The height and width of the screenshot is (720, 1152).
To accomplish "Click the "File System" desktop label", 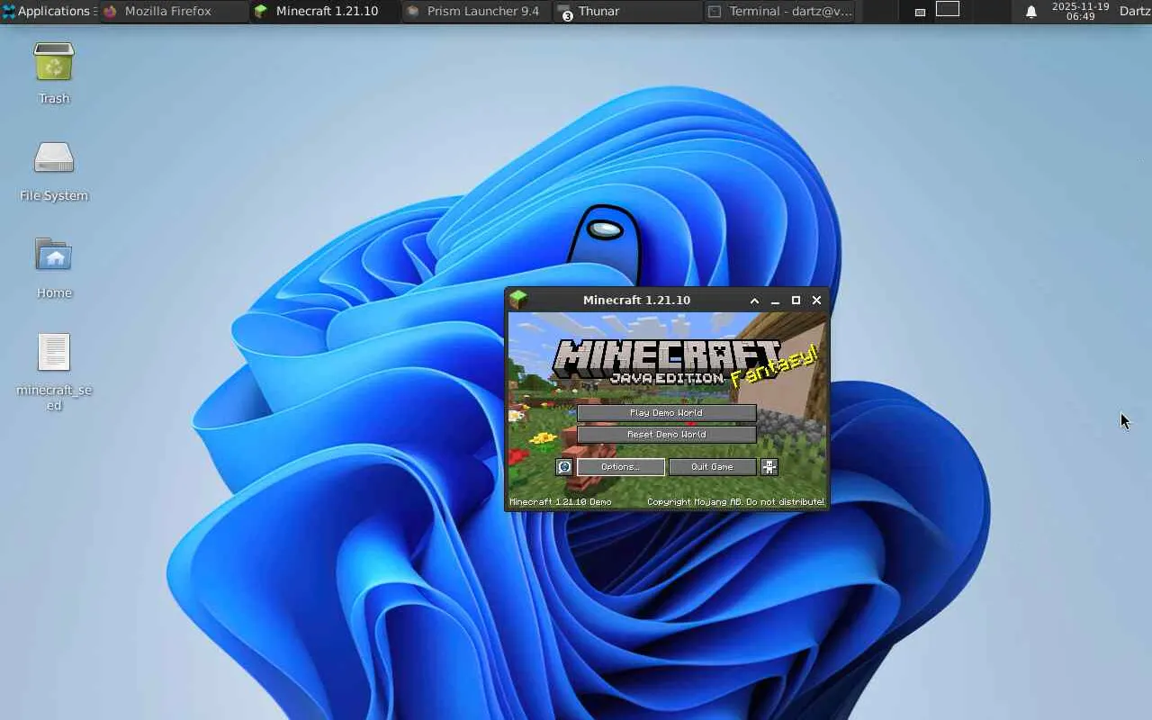I will pyautogui.click(x=54, y=196).
